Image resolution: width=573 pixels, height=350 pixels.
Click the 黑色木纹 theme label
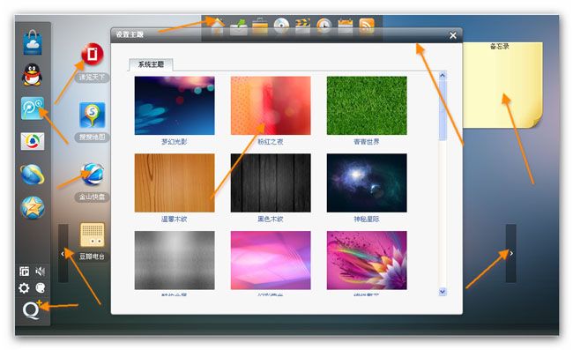tap(271, 220)
